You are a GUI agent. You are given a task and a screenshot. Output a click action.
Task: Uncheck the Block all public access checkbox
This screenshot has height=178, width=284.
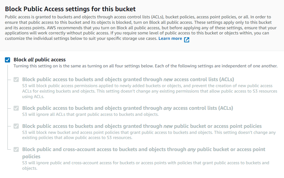[x=7, y=60]
